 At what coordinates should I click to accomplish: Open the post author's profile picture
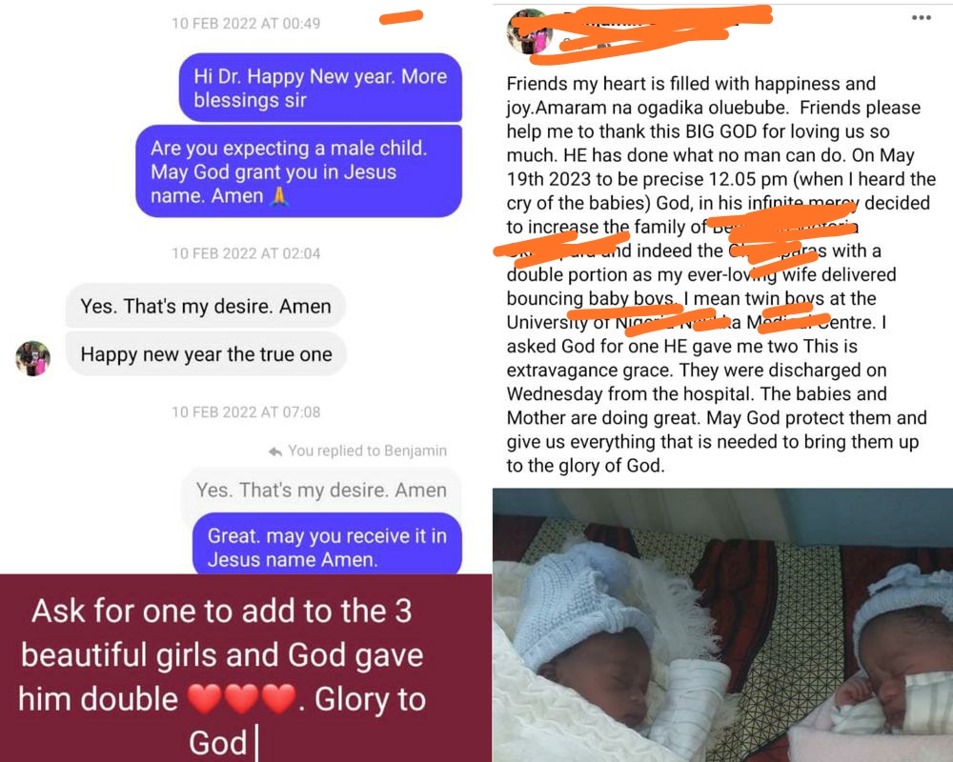529,31
